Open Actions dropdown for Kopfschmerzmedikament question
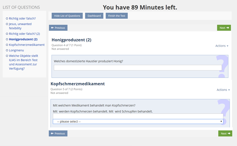 click(223, 90)
